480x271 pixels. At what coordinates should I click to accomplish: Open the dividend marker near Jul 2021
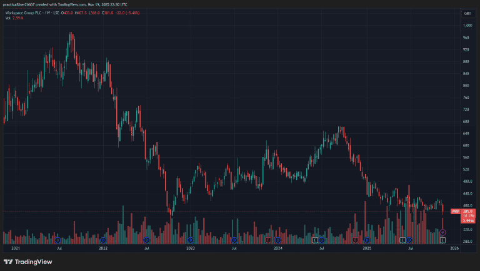(x=57, y=240)
